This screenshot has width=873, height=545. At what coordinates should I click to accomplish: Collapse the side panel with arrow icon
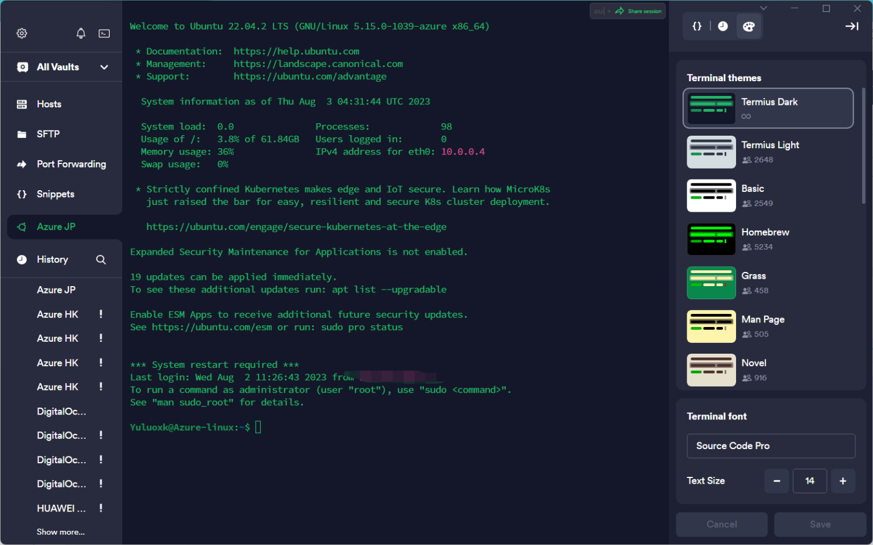[851, 26]
